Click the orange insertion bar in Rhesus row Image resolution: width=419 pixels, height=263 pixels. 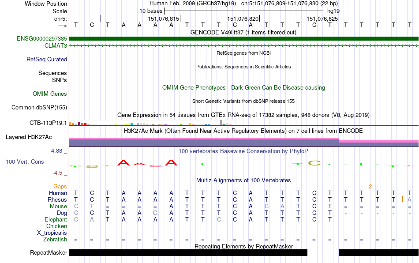[x=402, y=199]
